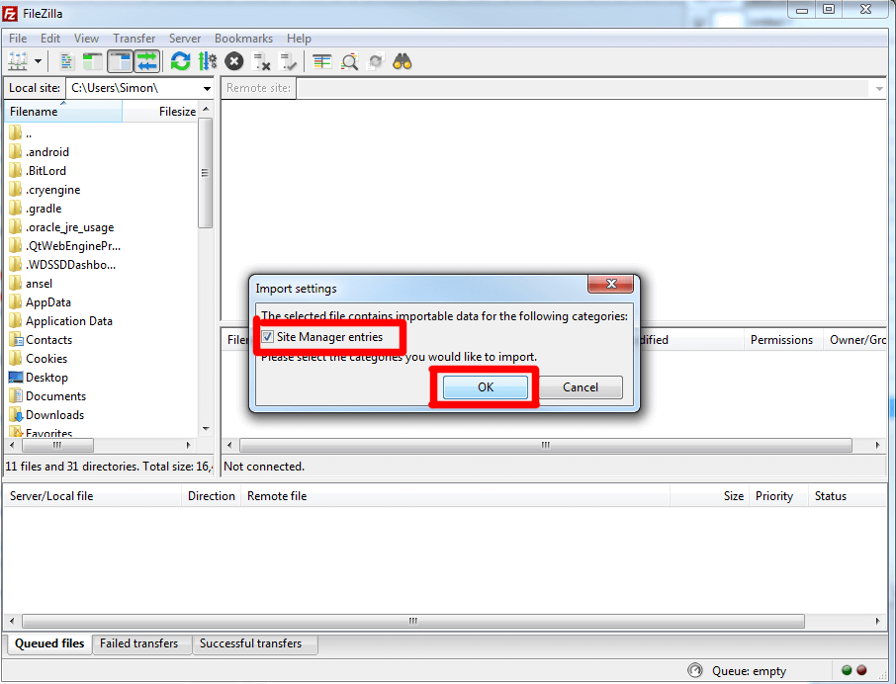Image resolution: width=896 pixels, height=684 pixels.
Task: Uncheck the Site Manager entries checkbox
Action: click(267, 337)
